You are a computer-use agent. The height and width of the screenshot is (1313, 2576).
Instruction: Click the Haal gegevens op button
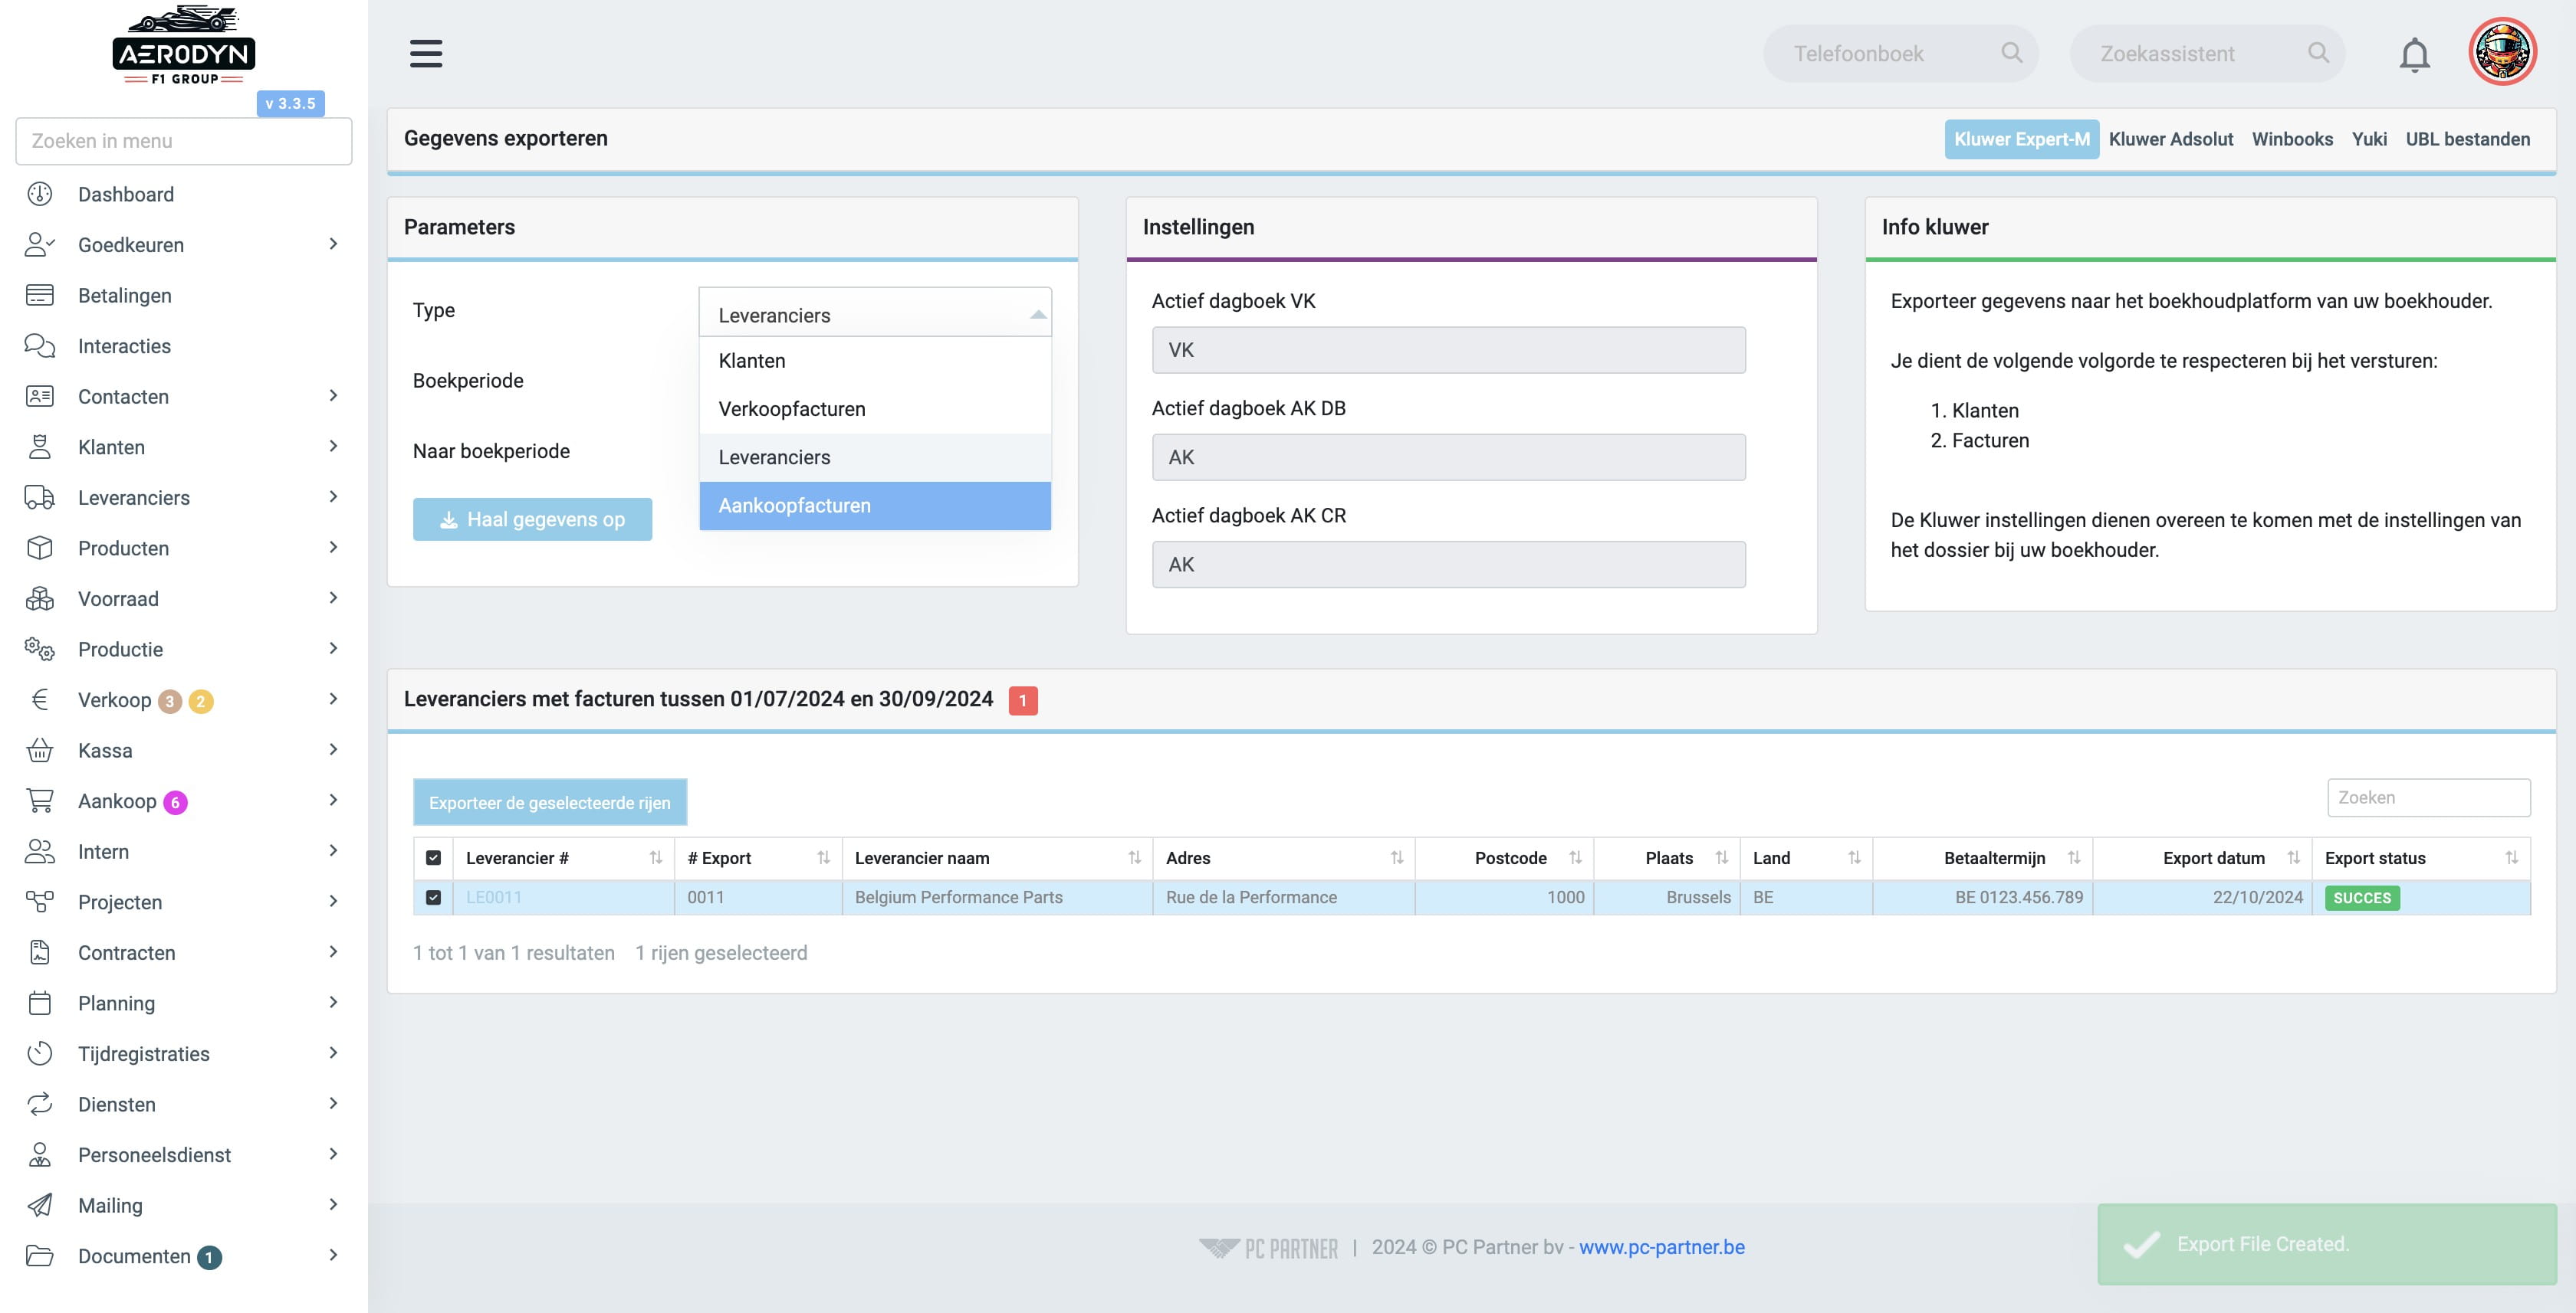click(532, 519)
